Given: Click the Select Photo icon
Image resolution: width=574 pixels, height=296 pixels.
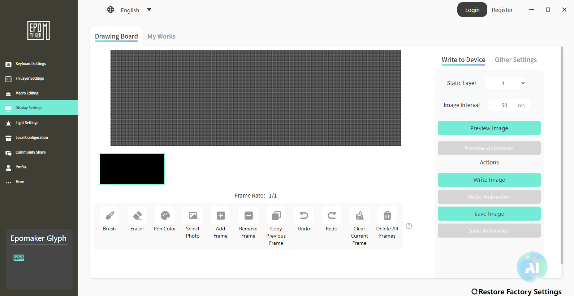Looking at the screenshot, I should (x=193, y=216).
